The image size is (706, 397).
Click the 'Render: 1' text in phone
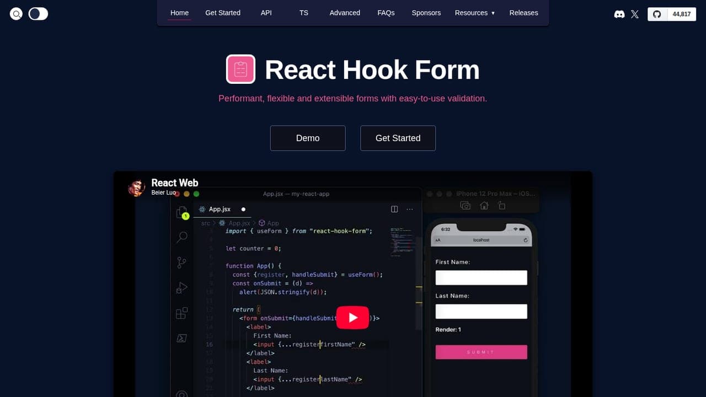448,330
